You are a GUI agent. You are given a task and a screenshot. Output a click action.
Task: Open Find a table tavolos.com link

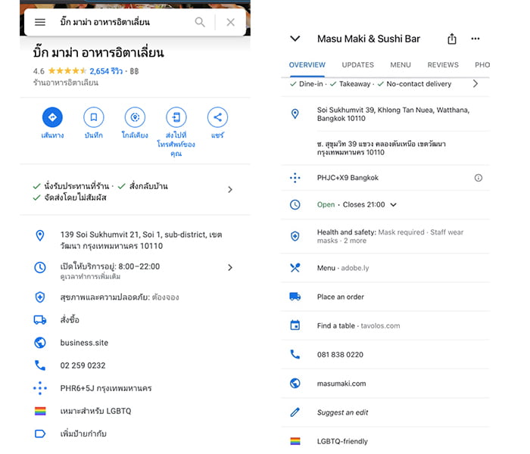point(358,326)
